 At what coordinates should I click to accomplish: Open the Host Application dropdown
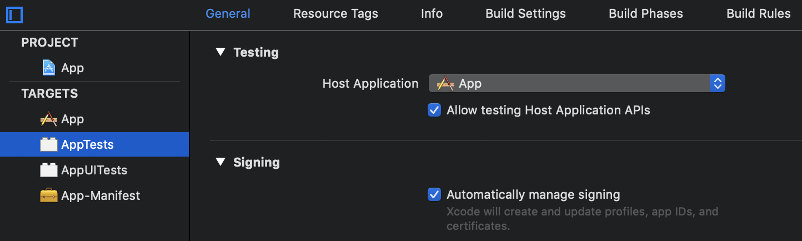[577, 83]
